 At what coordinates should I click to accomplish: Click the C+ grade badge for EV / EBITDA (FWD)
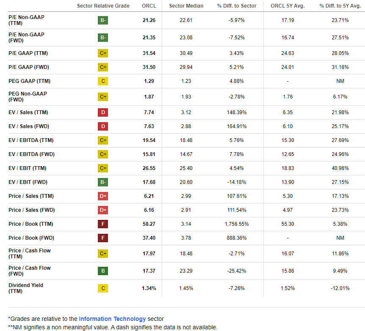point(103,154)
